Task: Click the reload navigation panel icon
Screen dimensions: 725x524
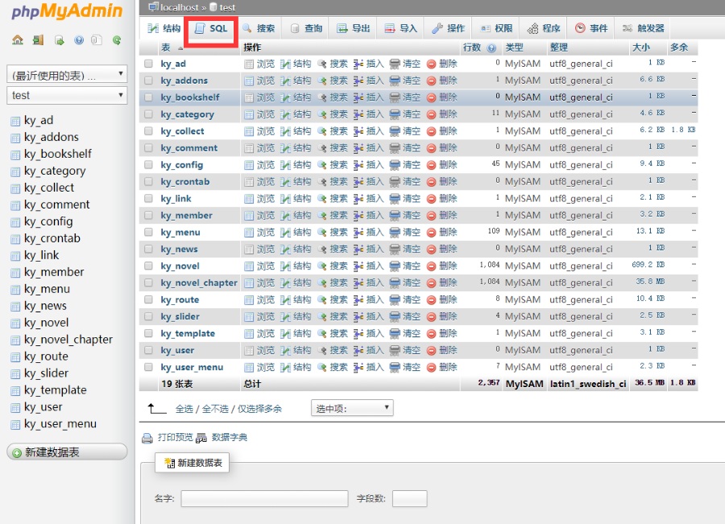Action: pyautogui.click(x=117, y=39)
